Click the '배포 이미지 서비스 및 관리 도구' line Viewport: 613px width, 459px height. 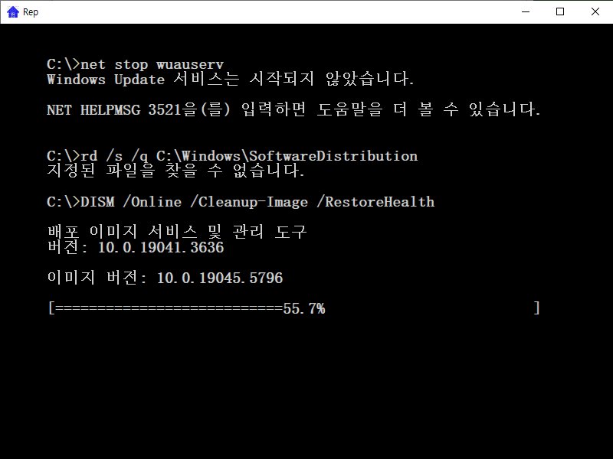coord(177,232)
